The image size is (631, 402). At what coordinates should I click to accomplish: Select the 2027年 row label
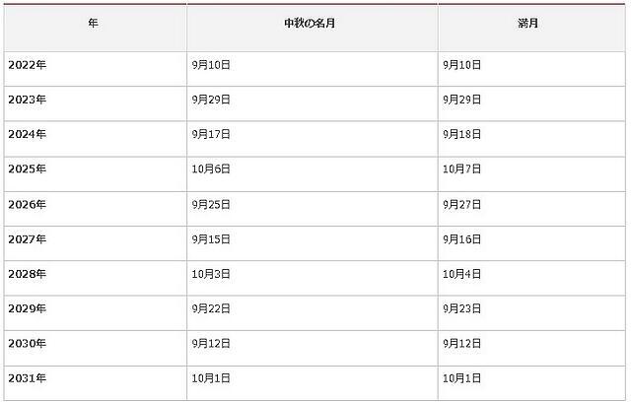pyautogui.click(x=28, y=239)
